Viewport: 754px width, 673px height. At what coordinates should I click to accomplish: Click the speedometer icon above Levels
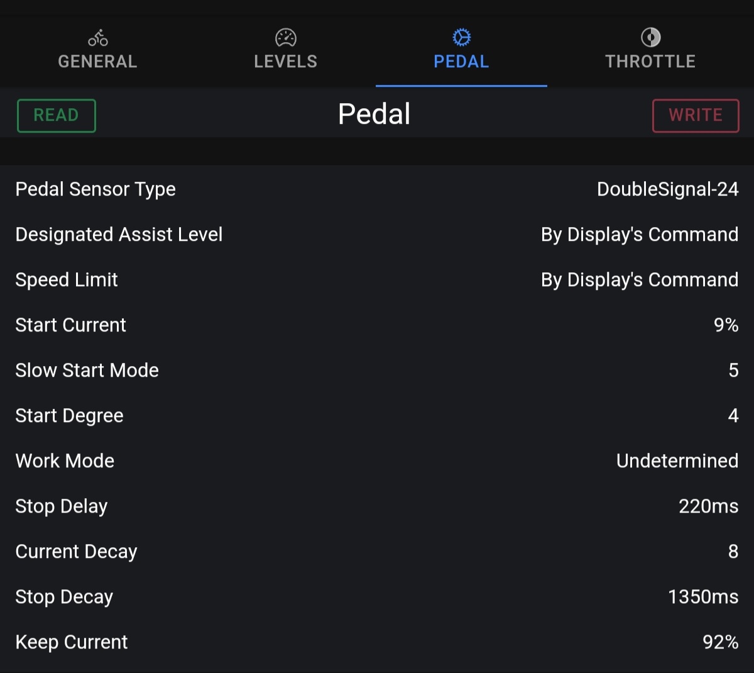286,38
